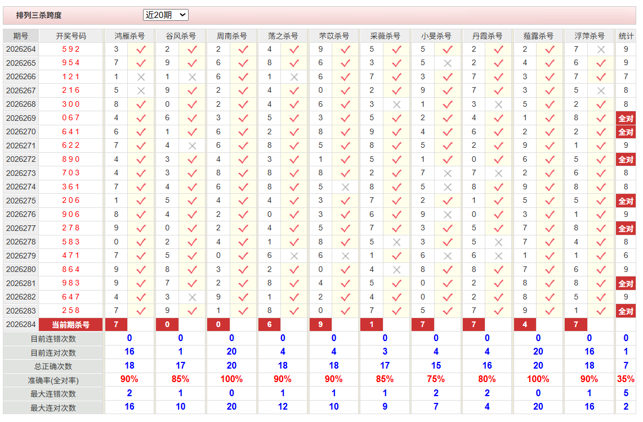Click the 100% accuracy value under 周南杀号
The width and height of the screenshot is (643, 422).
(231, 379)
